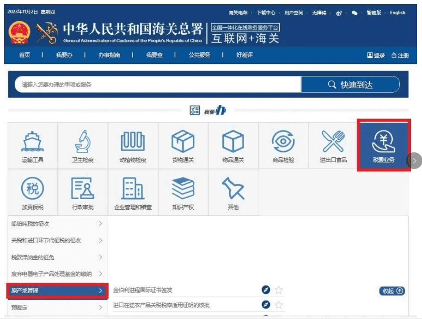
Task: Open the 行政审批 stamp document icon
Action: point(83,193)
